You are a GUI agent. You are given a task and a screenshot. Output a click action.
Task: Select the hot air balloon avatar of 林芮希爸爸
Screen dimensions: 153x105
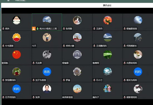(77, 89)
